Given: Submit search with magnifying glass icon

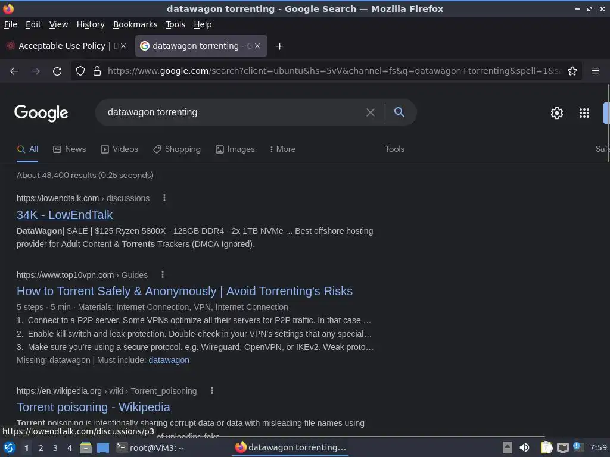Looking at the screenshot, I should coord(399,112).
